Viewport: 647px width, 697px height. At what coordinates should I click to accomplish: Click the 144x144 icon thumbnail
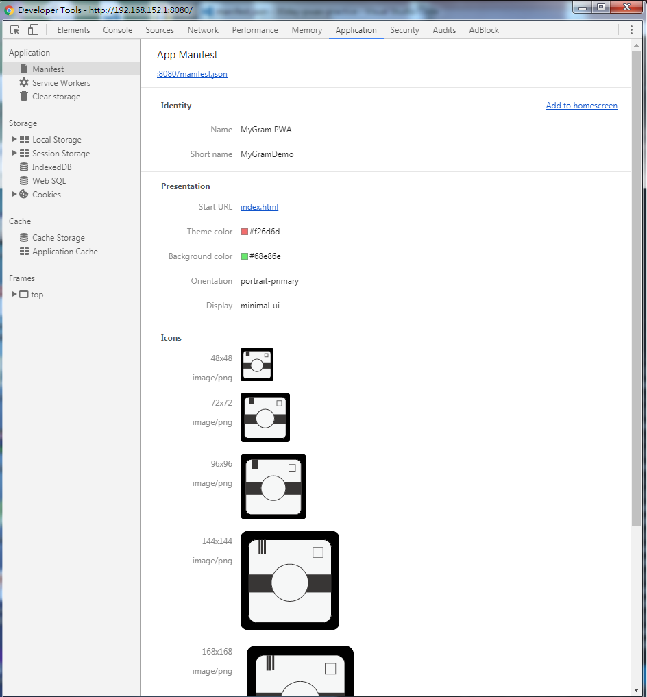[290, 580]
